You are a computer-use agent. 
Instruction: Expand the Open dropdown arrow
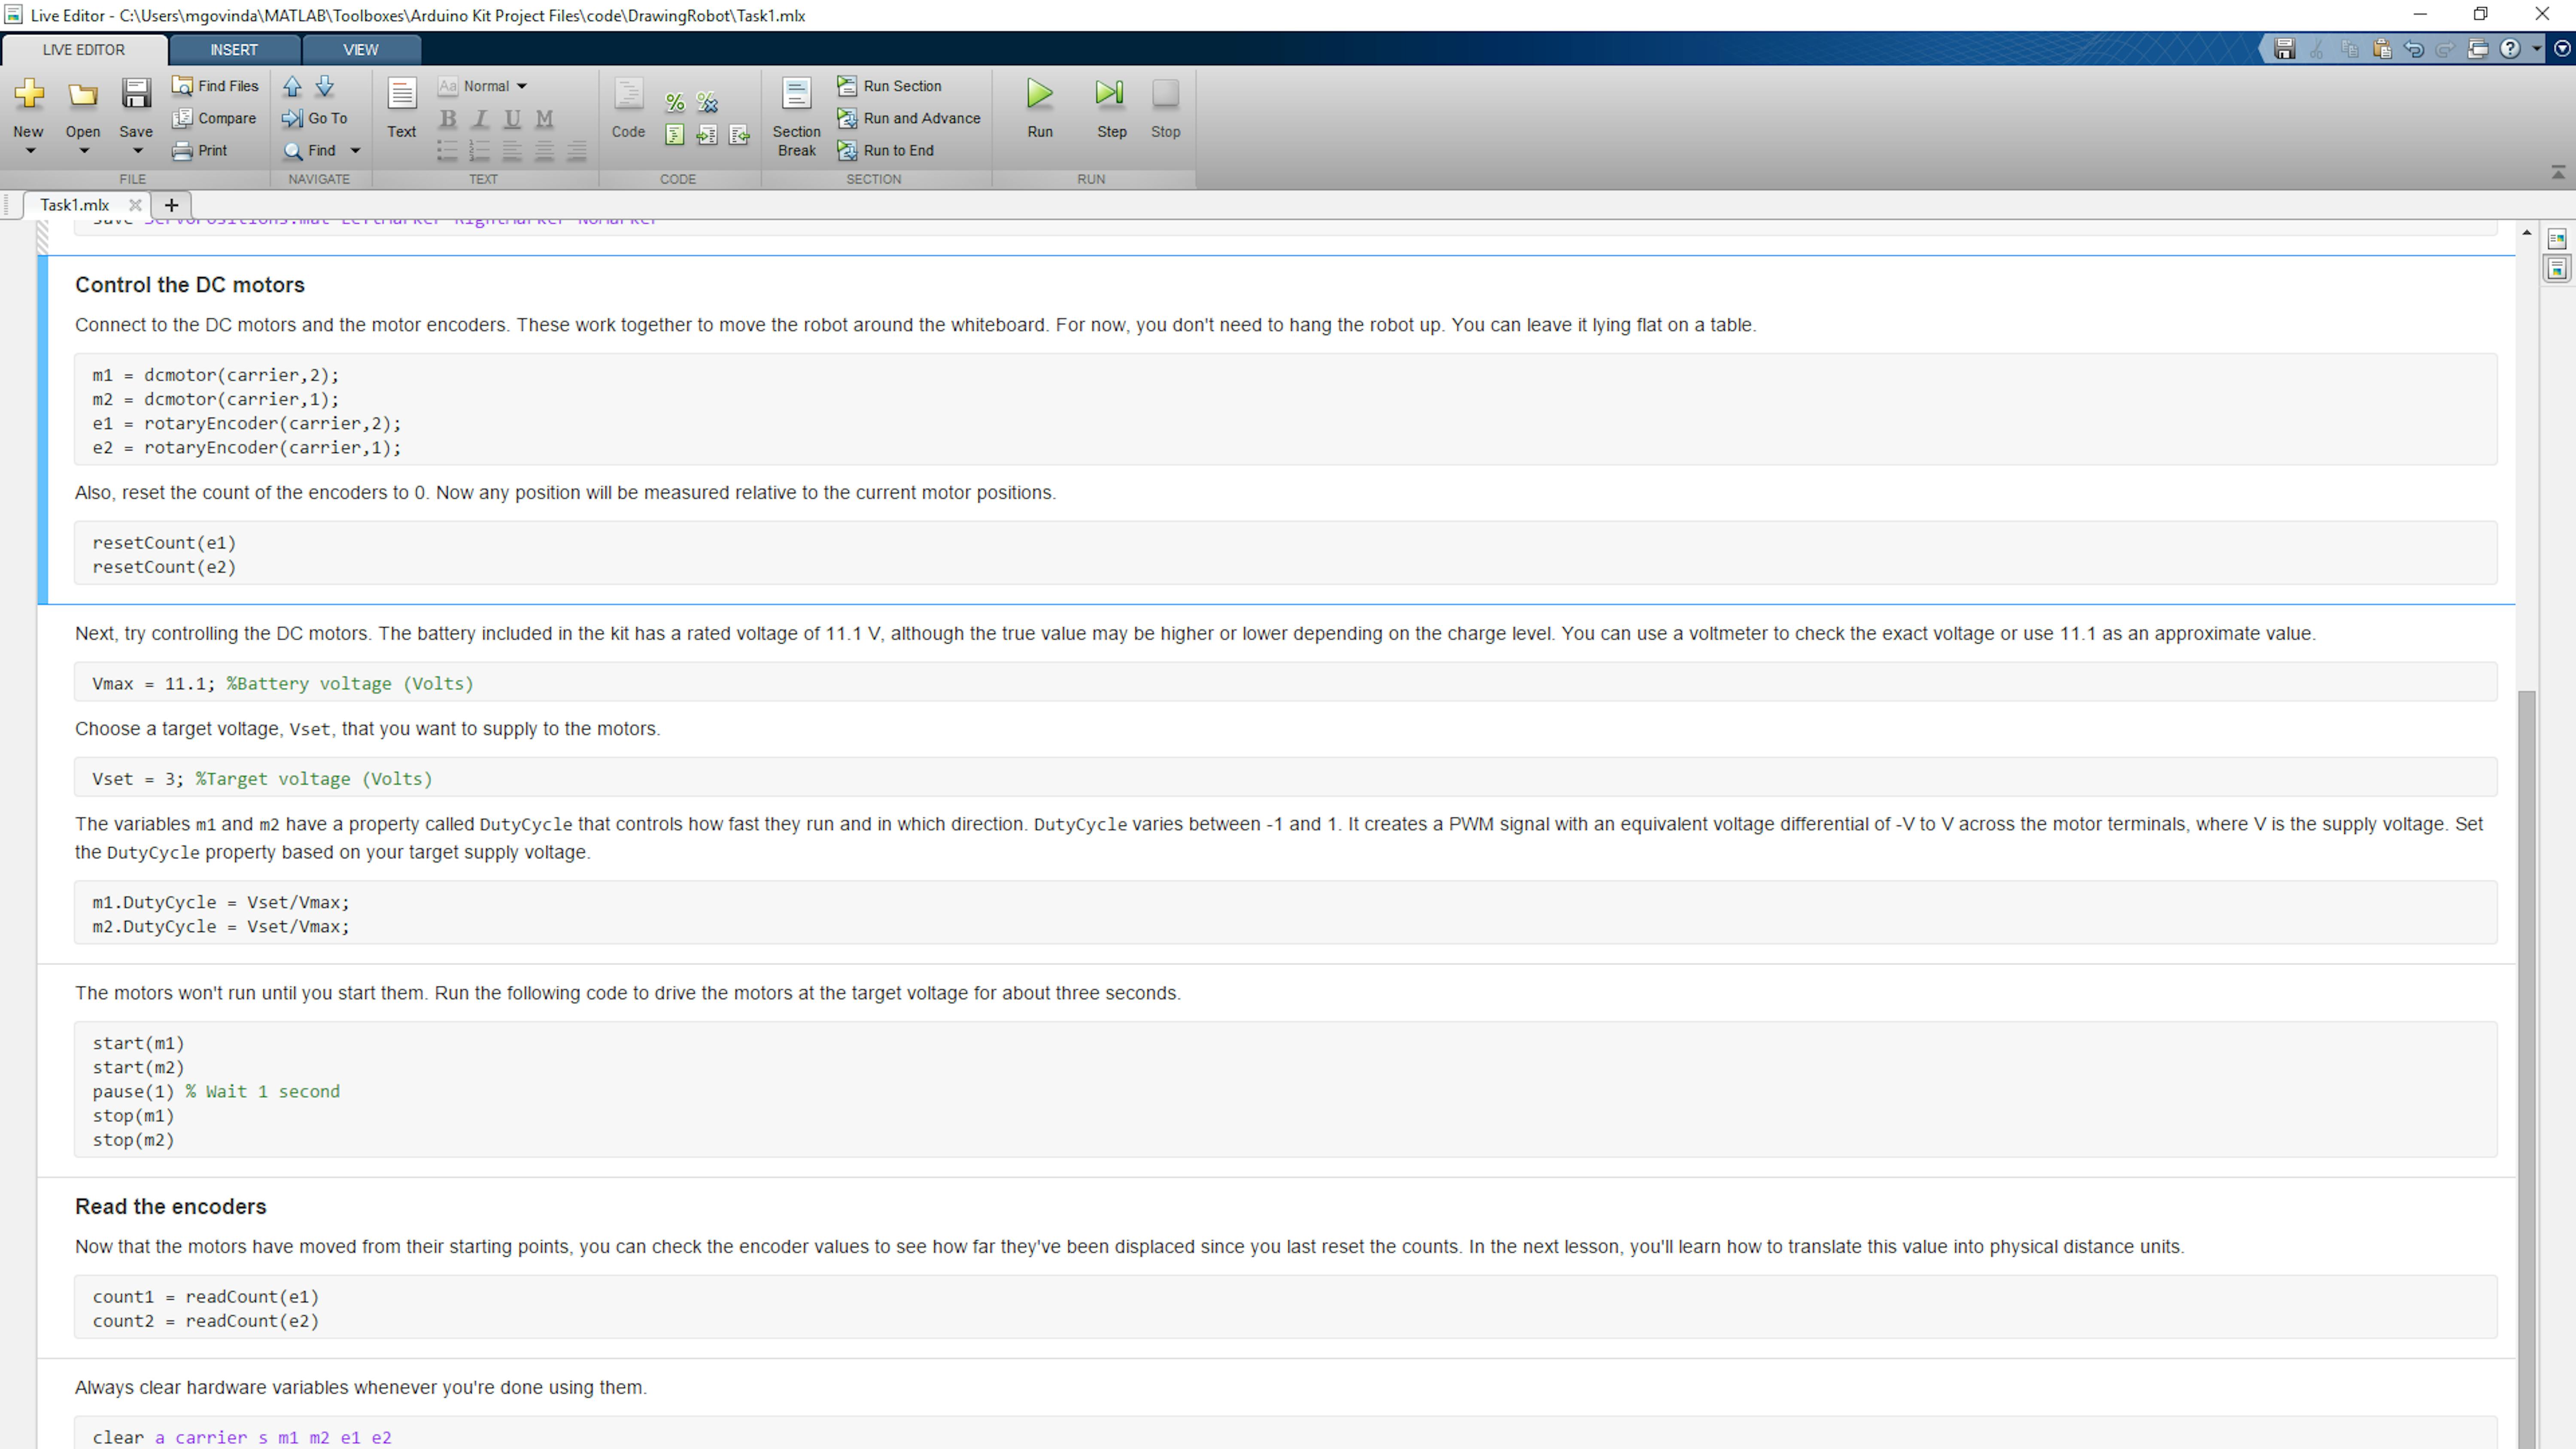pos(84,151)
